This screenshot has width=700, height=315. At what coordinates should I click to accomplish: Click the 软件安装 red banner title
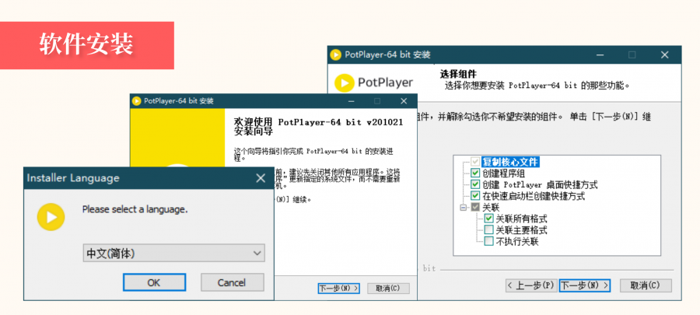pyautogui.click(x=86, y=44)
